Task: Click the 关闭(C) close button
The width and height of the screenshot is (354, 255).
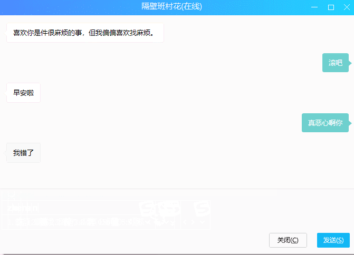Action: (288, 240)
